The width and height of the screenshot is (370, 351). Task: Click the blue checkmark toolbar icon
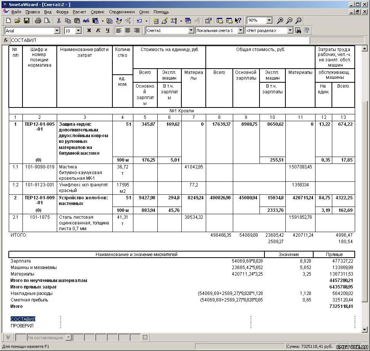(86, 21)
